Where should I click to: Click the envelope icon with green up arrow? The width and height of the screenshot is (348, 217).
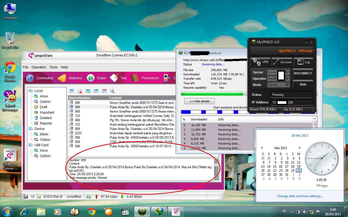[96, 91]
